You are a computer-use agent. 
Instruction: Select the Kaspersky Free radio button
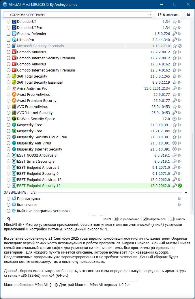click(8, 125)
